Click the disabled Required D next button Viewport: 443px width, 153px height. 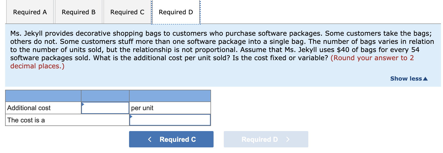click(x=266, y=139)
